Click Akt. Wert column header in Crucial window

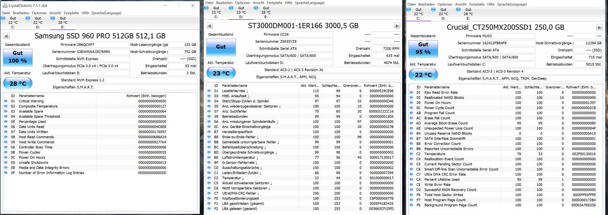click(511, 87)
